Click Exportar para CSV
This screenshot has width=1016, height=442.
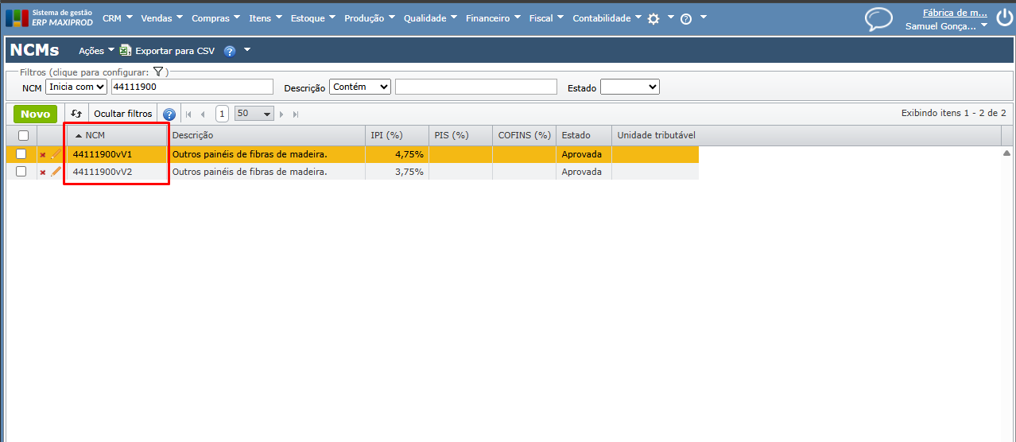(x=175, y=51)
